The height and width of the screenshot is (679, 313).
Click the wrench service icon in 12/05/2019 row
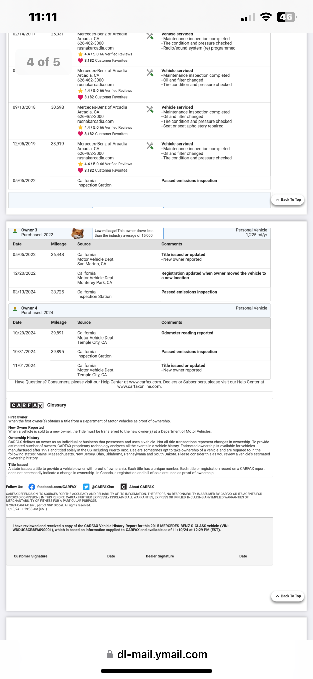[150, 146]
